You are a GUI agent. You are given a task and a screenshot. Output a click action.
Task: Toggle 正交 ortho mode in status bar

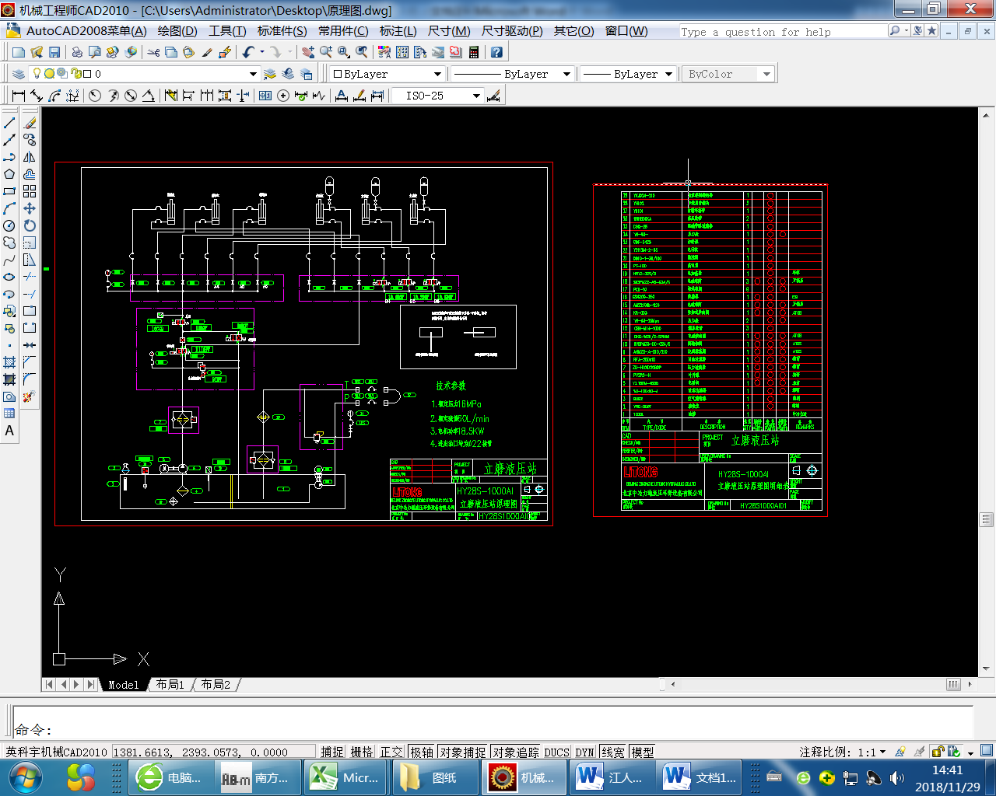click(391, 752)
